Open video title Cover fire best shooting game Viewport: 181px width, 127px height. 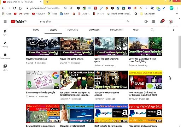coord(106,60)
